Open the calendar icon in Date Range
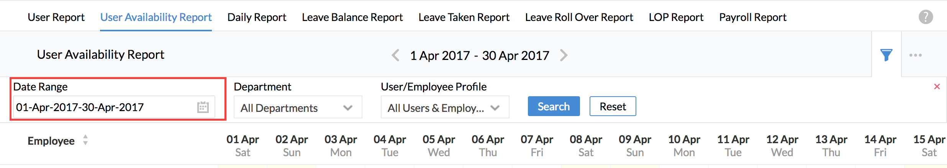This screenshot has width=947, height=168. [x=203, y=107]
